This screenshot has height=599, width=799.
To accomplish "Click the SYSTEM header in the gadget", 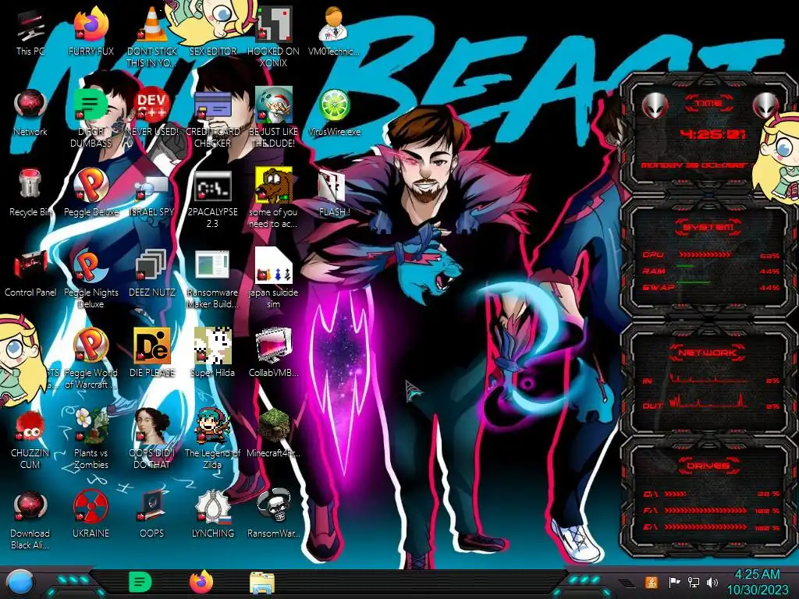I will click(708, 227).
